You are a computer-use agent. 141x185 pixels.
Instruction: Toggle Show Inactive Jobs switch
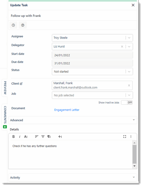point(127,102)
